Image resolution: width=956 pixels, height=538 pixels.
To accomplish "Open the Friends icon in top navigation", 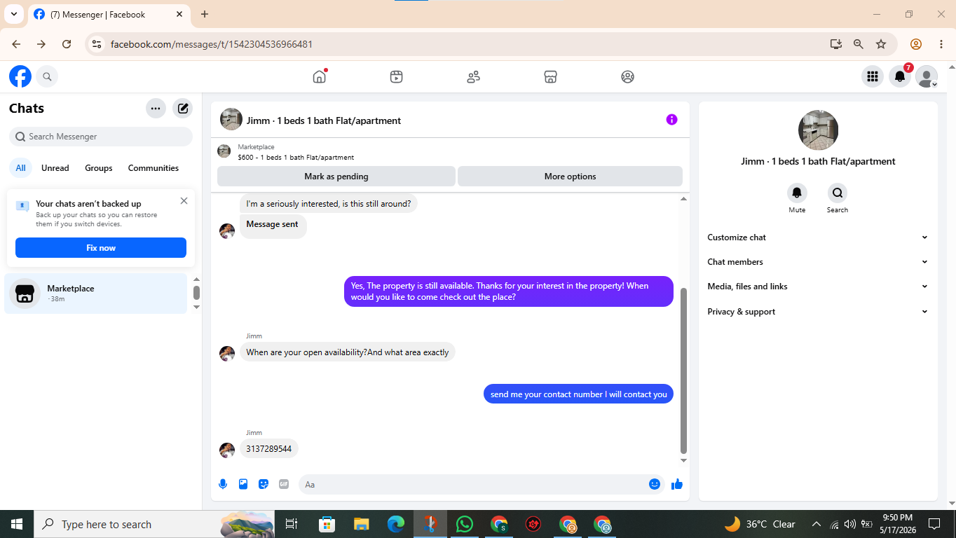I will point(474,76).
